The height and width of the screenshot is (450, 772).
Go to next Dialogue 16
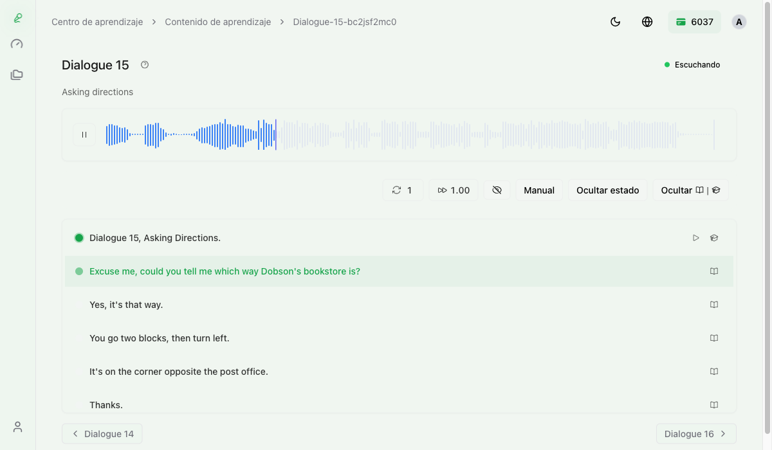point(695,434)
